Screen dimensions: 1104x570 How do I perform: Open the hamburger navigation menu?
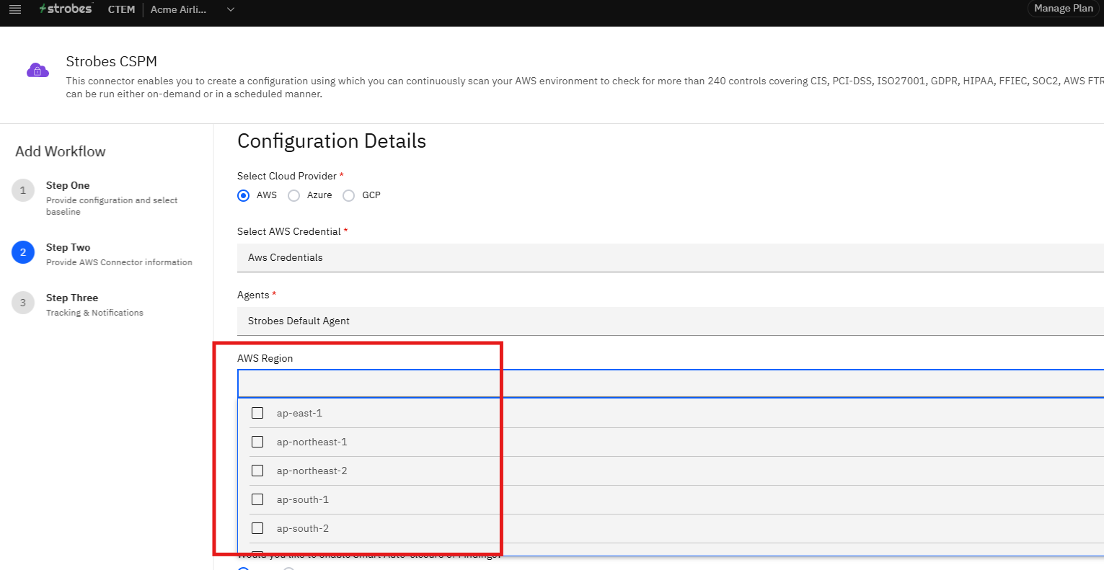click(14, 9)
